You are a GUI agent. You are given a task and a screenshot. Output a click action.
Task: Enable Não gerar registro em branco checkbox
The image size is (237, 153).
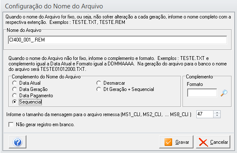(x=11, y=124)
